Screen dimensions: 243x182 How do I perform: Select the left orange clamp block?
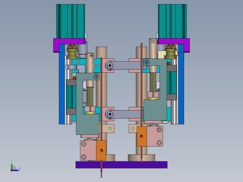click(x=101, y=150)
